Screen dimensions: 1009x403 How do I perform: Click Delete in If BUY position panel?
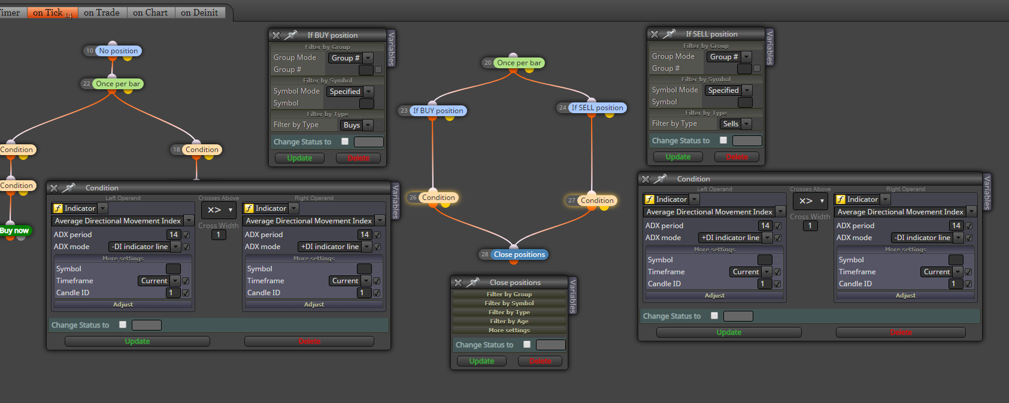pyautogui.click(x=358, y=158)
